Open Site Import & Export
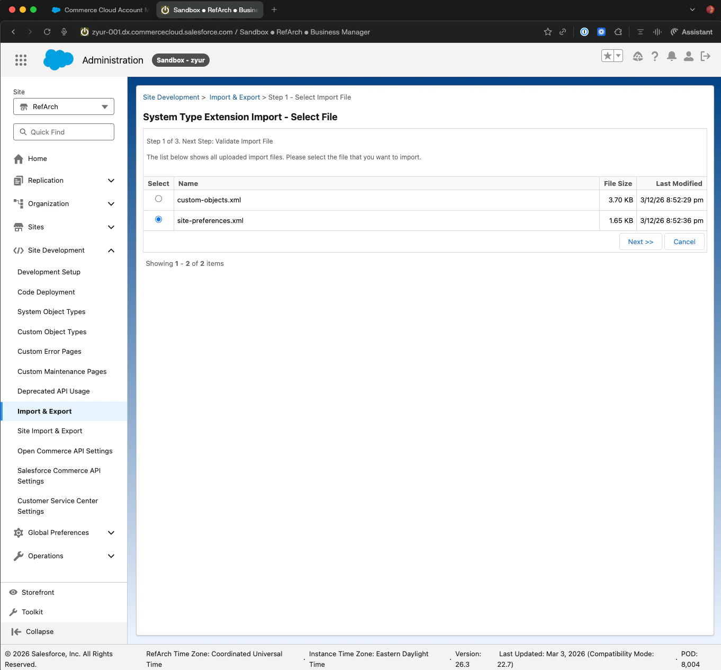721x670 pixels. coord(50,431)
